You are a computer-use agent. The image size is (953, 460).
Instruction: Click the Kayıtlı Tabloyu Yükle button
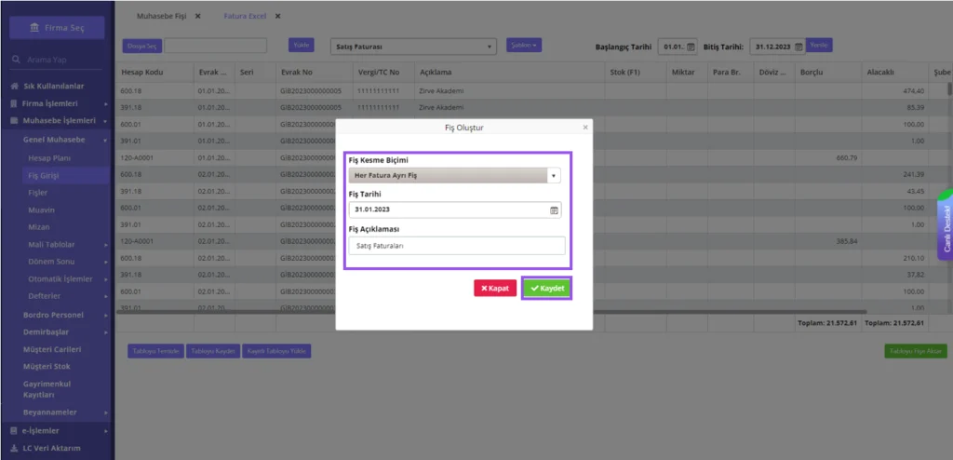tap(276, 351)
